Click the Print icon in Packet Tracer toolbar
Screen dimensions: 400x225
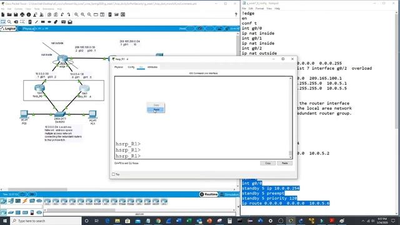click(x=22, y=15)
